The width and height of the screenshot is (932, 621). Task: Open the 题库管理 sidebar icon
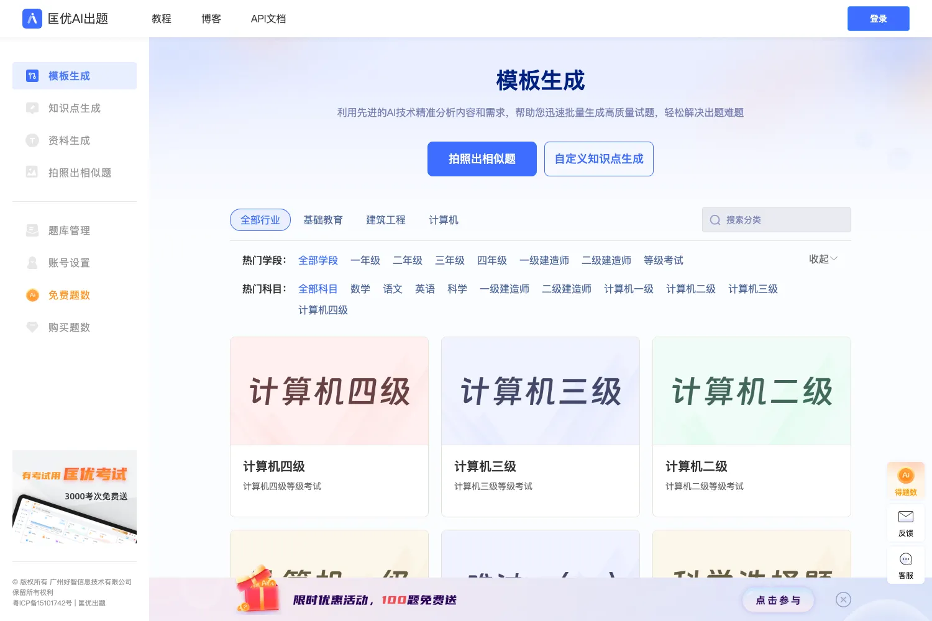[x=32, y=230]
